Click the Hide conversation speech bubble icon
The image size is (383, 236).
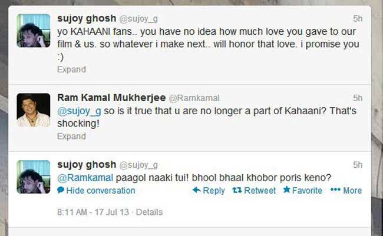[61, 190]
